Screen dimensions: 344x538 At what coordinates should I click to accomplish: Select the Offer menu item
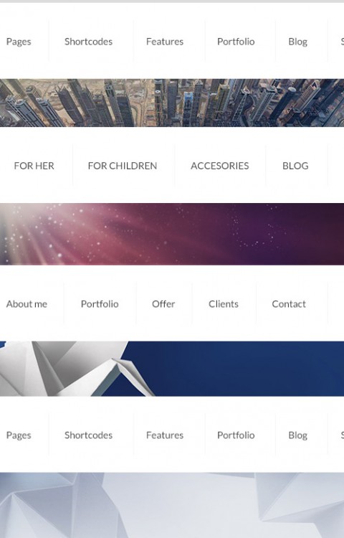coord(163,304)
